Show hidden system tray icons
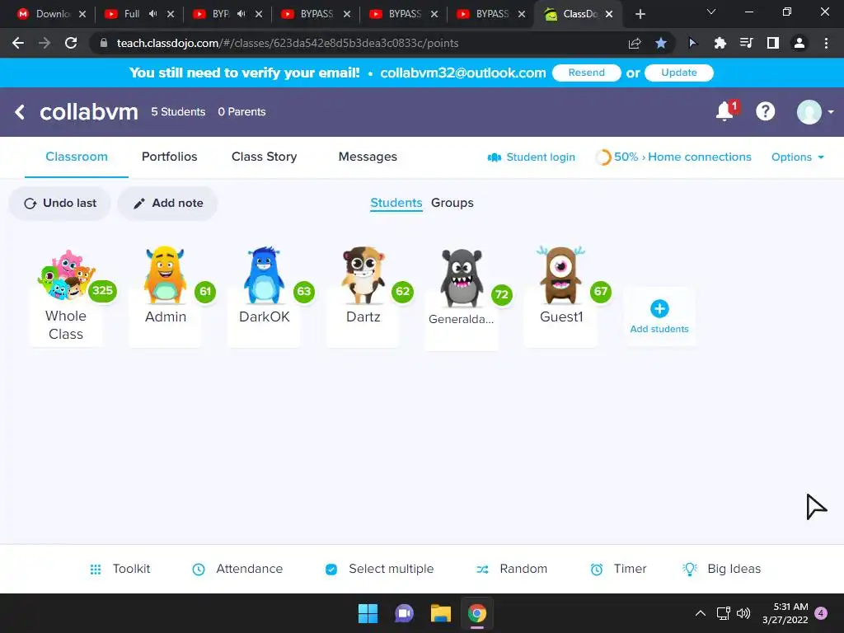The width and height of the screenshot is (844, 633). click(701, 613)
